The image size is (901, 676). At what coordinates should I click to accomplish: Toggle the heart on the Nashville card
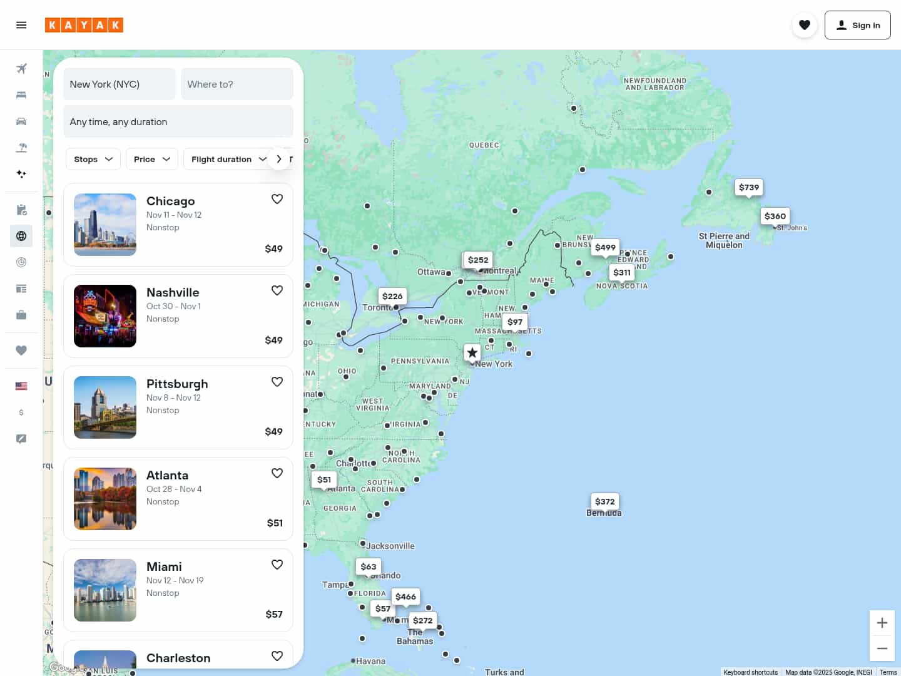(277, 290)
